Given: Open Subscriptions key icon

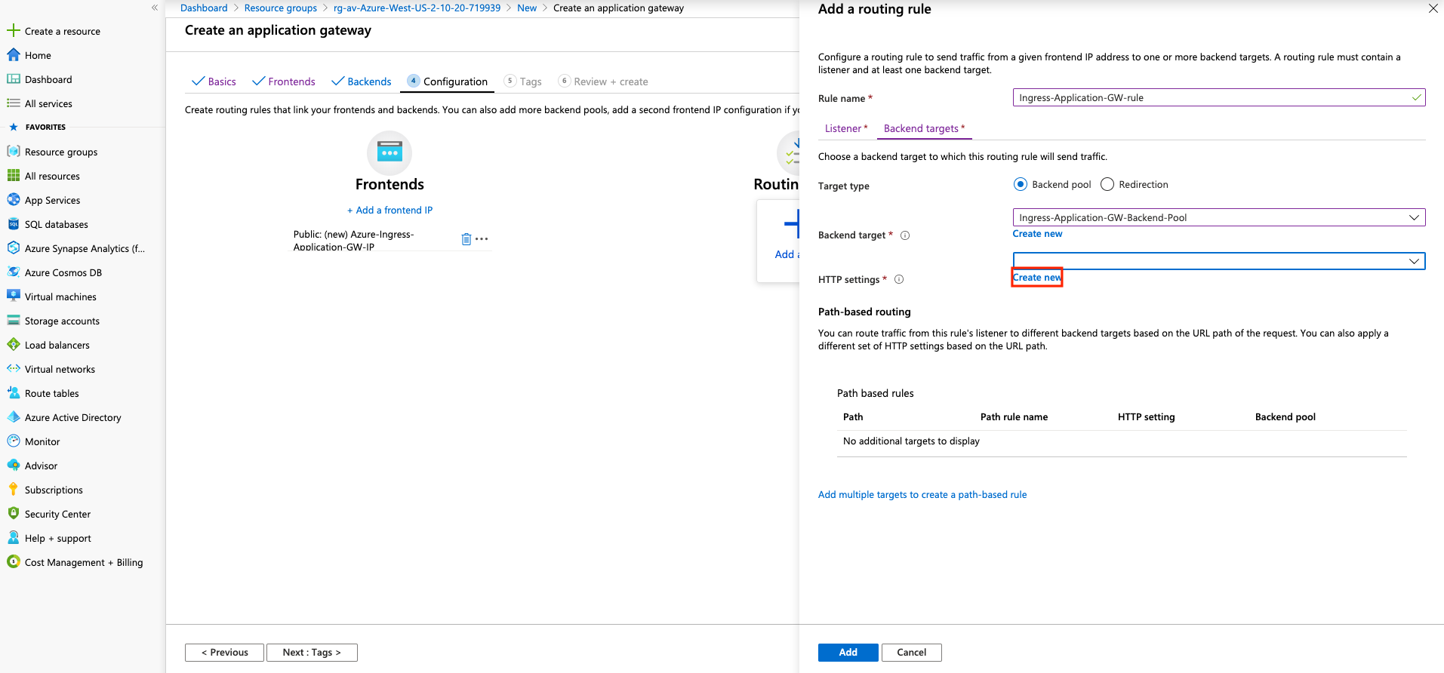Looking at the screenshot, I should tap(13, 490).
